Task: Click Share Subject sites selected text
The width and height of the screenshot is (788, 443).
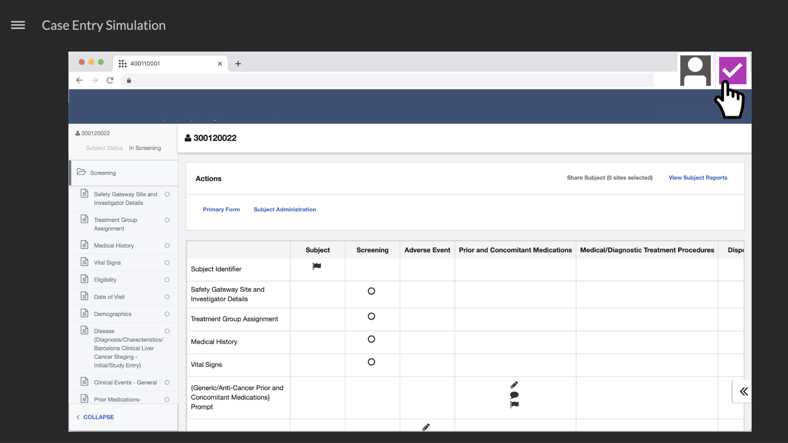Action: click(609, 178)
